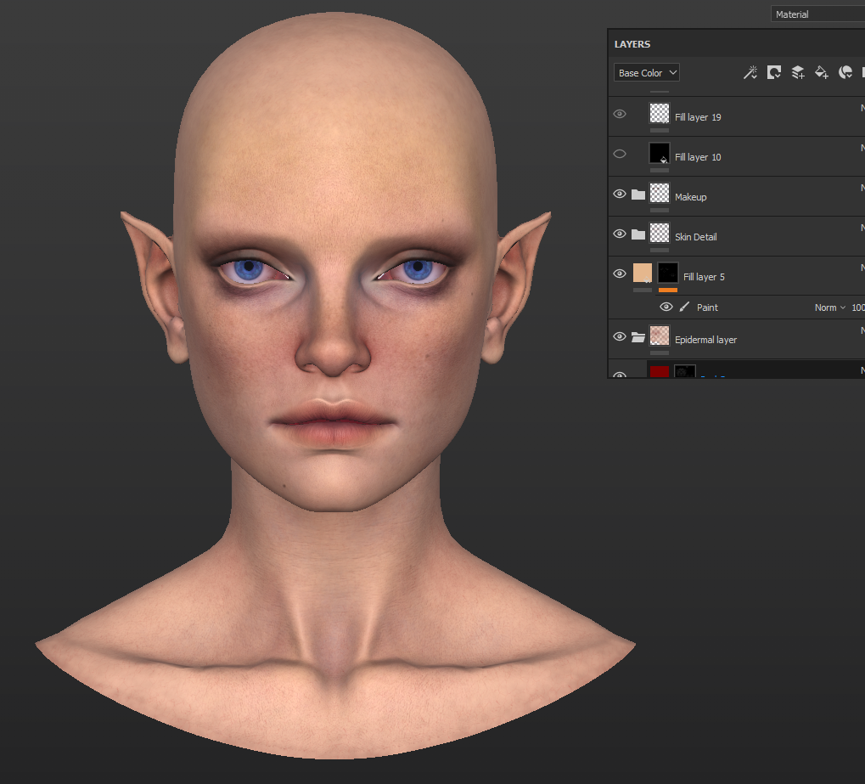Select the black mask of Fill layer 5
This screenshot has height=784, width=865.
point(668,273)
